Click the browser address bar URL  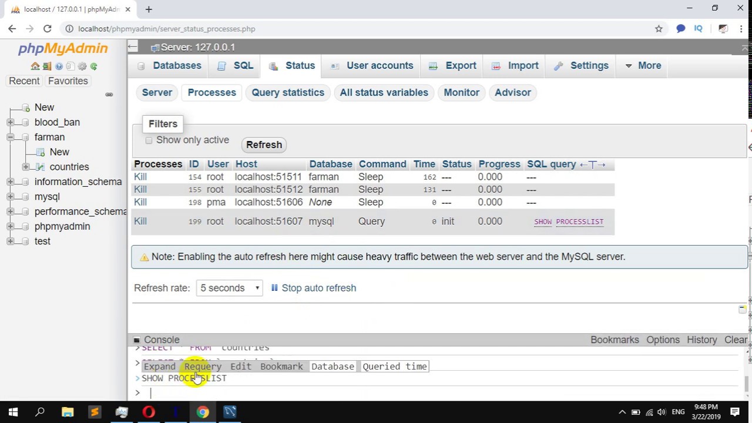166,29
